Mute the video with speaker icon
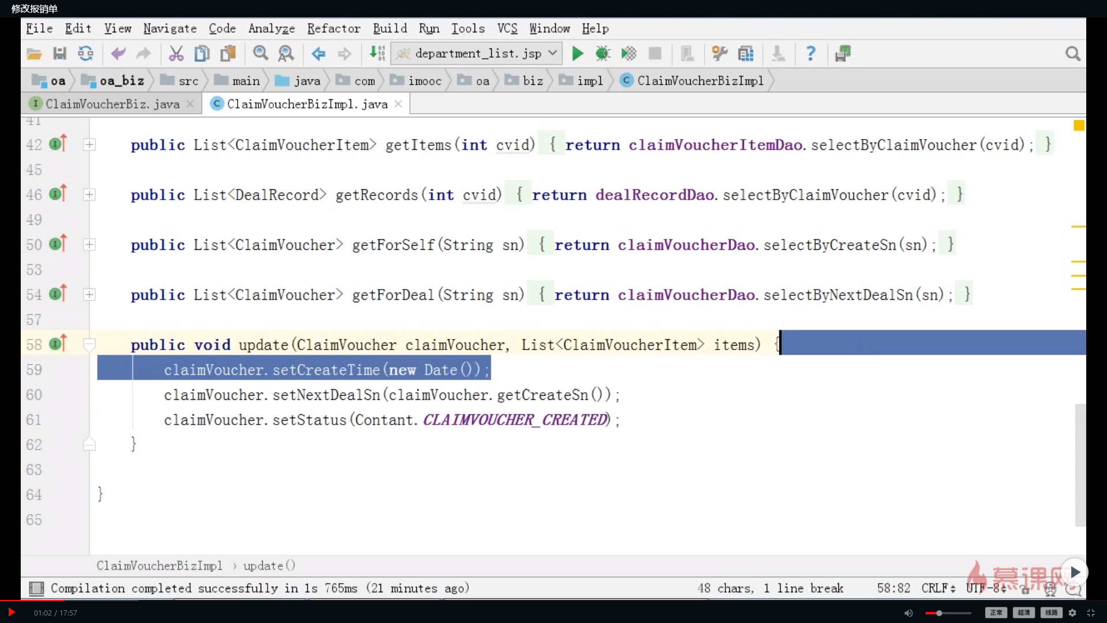1107x623 pixels. tap(909, 613)
